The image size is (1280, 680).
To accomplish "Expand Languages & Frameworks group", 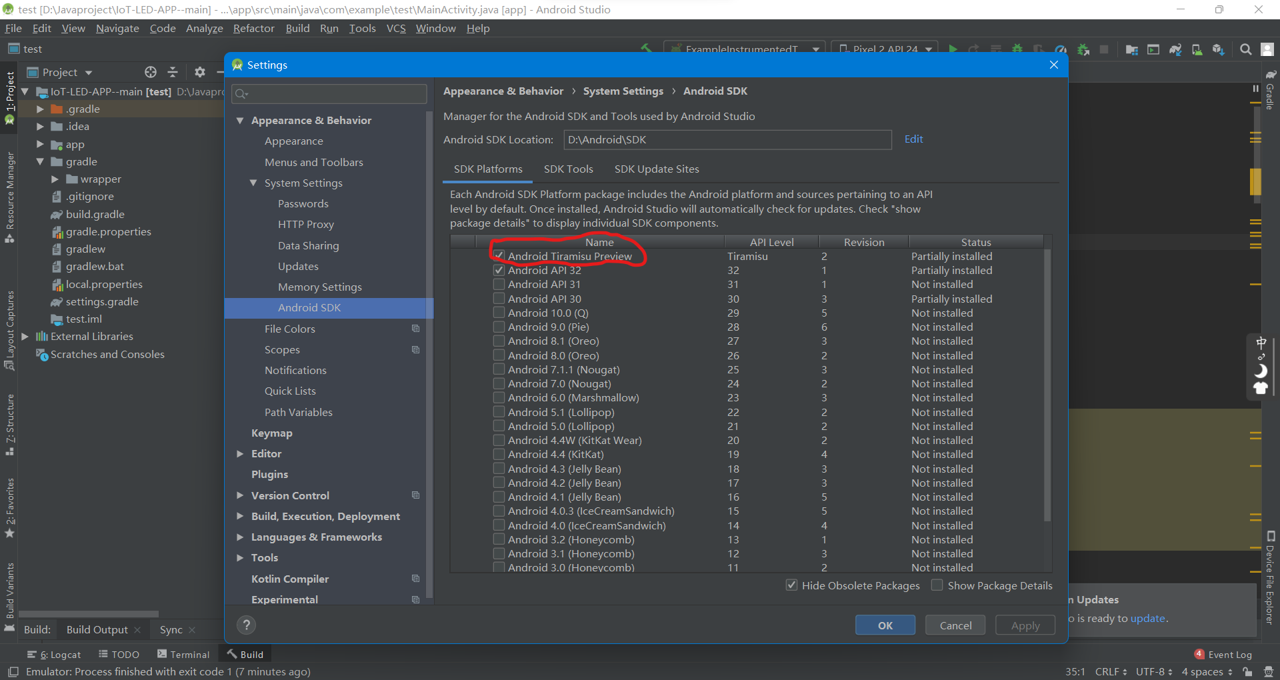I will pos(240,537).
